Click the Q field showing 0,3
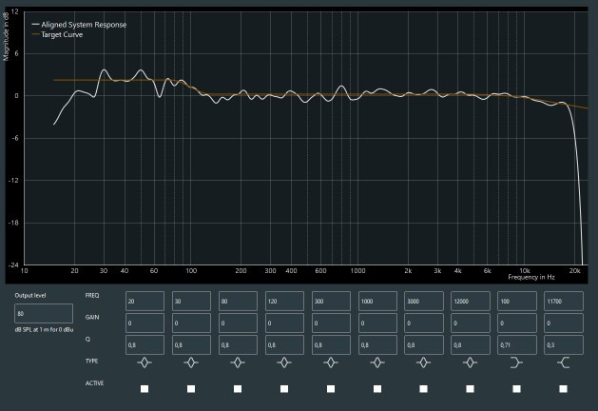This screenshot has height=411, width=598. (563, 344)
